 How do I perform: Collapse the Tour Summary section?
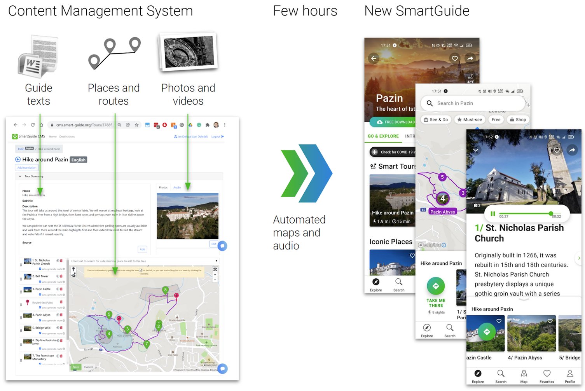(x=20, y=176)
